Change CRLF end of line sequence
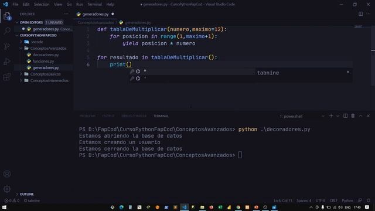The width and height of the screenshot is (375, 211). (x=333, y=200)
